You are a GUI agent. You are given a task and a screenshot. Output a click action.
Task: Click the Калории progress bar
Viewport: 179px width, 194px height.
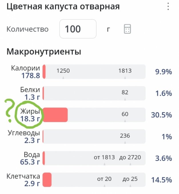click(94, 71)
